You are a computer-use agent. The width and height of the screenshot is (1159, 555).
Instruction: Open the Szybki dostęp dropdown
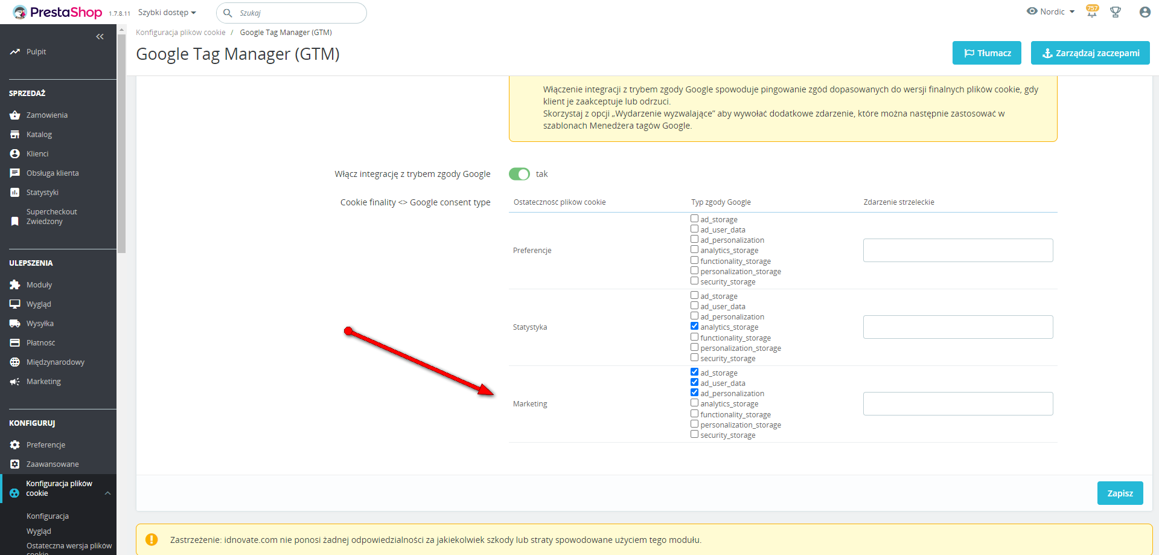(167, 13)
